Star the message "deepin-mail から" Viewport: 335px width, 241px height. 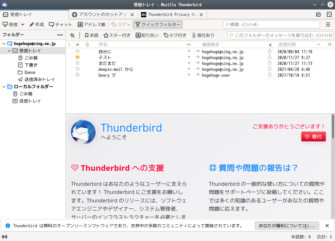pyautogui.click(x=78, y=69)
